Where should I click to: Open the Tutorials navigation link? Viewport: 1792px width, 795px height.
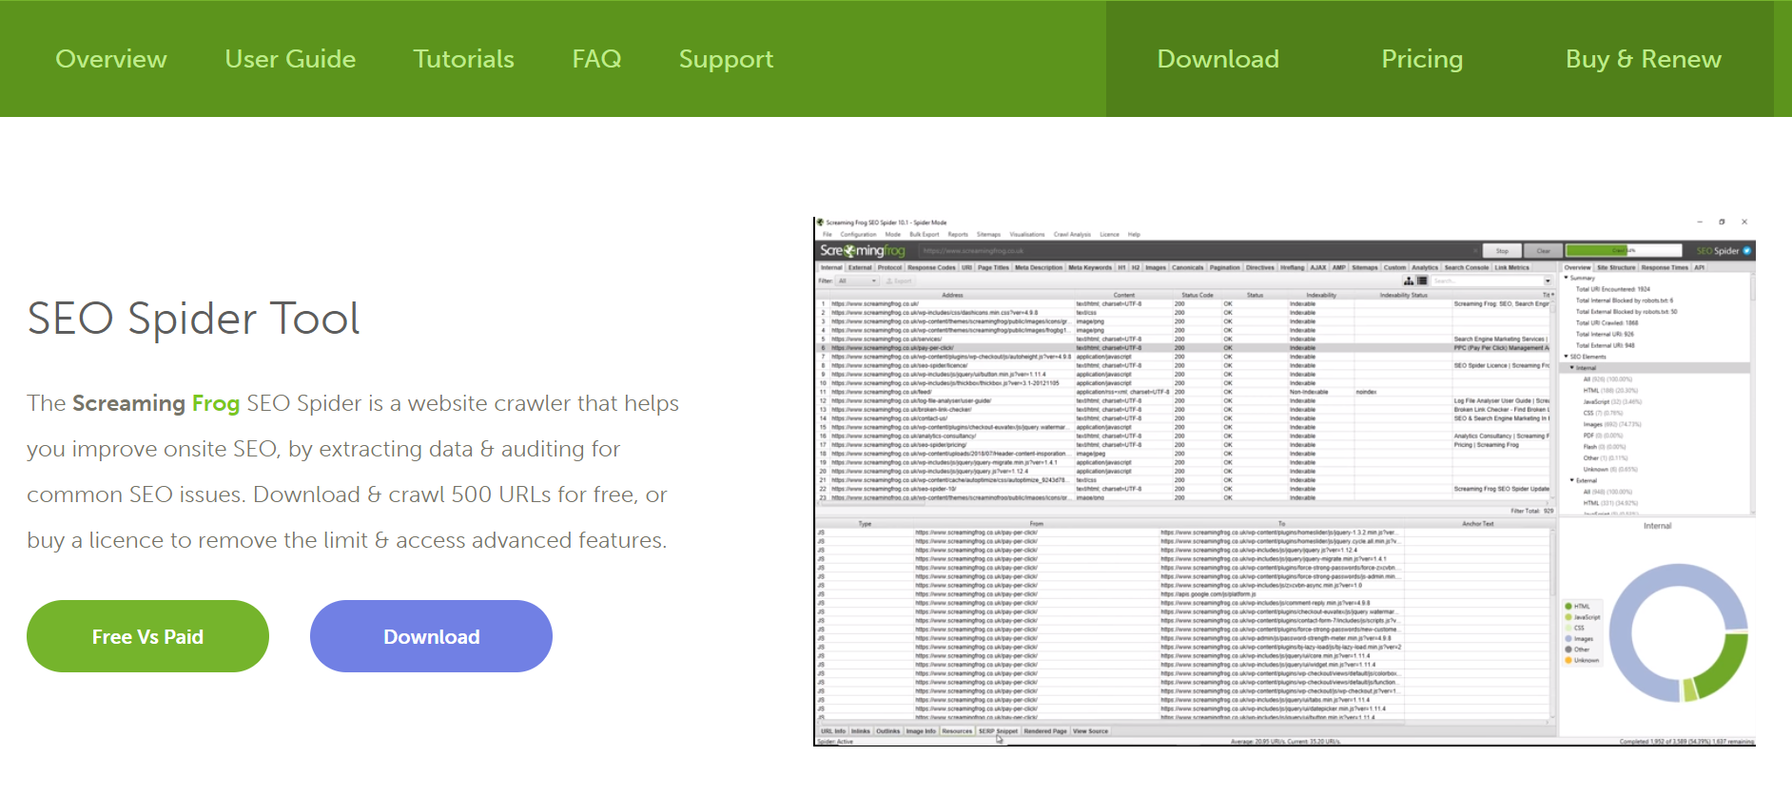(463, 59)
